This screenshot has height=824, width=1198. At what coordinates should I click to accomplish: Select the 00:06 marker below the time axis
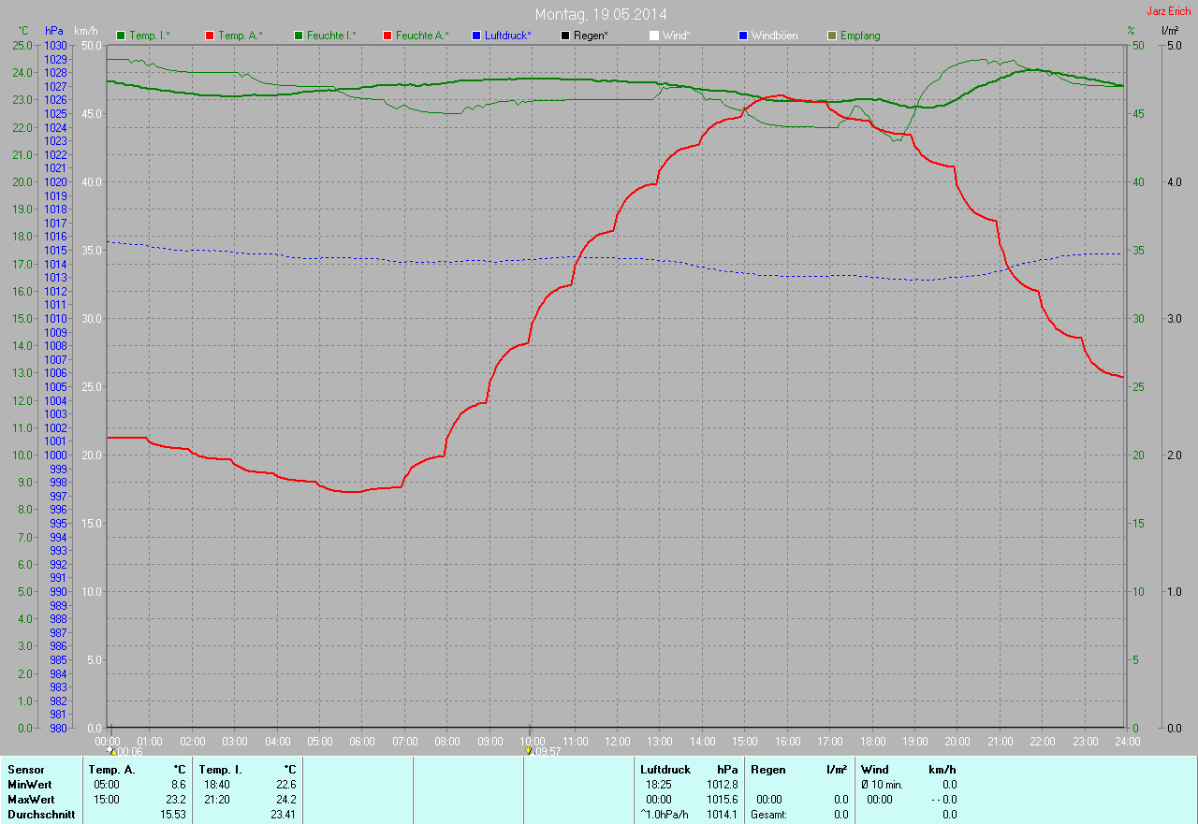pyautogui.click(x=125, y=751)
